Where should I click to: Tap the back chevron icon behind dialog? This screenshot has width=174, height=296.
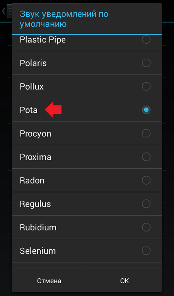pos(3,11)
